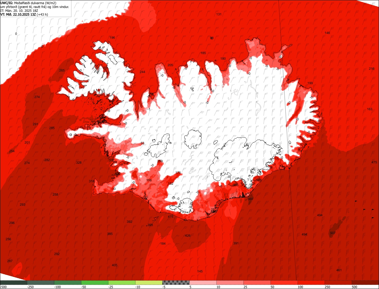379x289 pixels.
Task: Click the map value 205
Action: (170, 65)
